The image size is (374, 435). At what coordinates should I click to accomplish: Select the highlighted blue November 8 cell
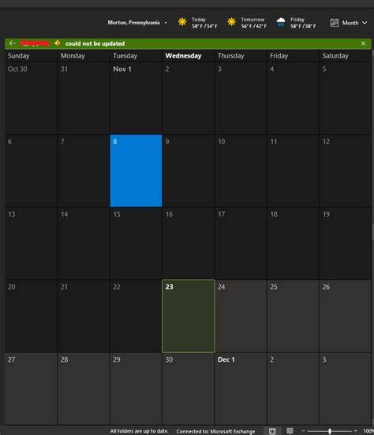pyautogui.click(x=136, y=171)
